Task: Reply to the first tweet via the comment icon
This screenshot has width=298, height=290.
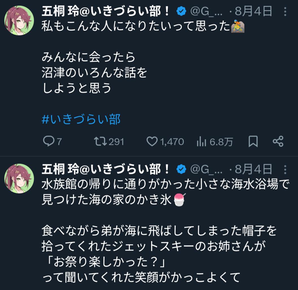Action: click(48, 141)
